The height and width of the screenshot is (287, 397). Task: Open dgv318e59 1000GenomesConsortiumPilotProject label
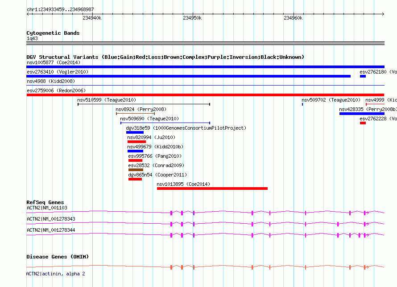186,128
